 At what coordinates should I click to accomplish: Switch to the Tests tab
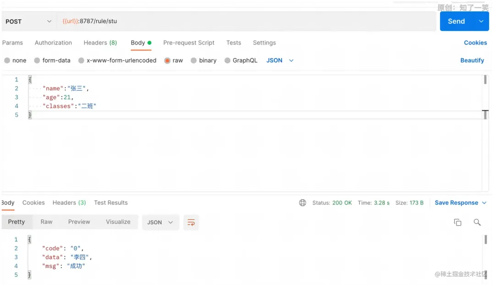pyautogui.click(x=234, y=43)
